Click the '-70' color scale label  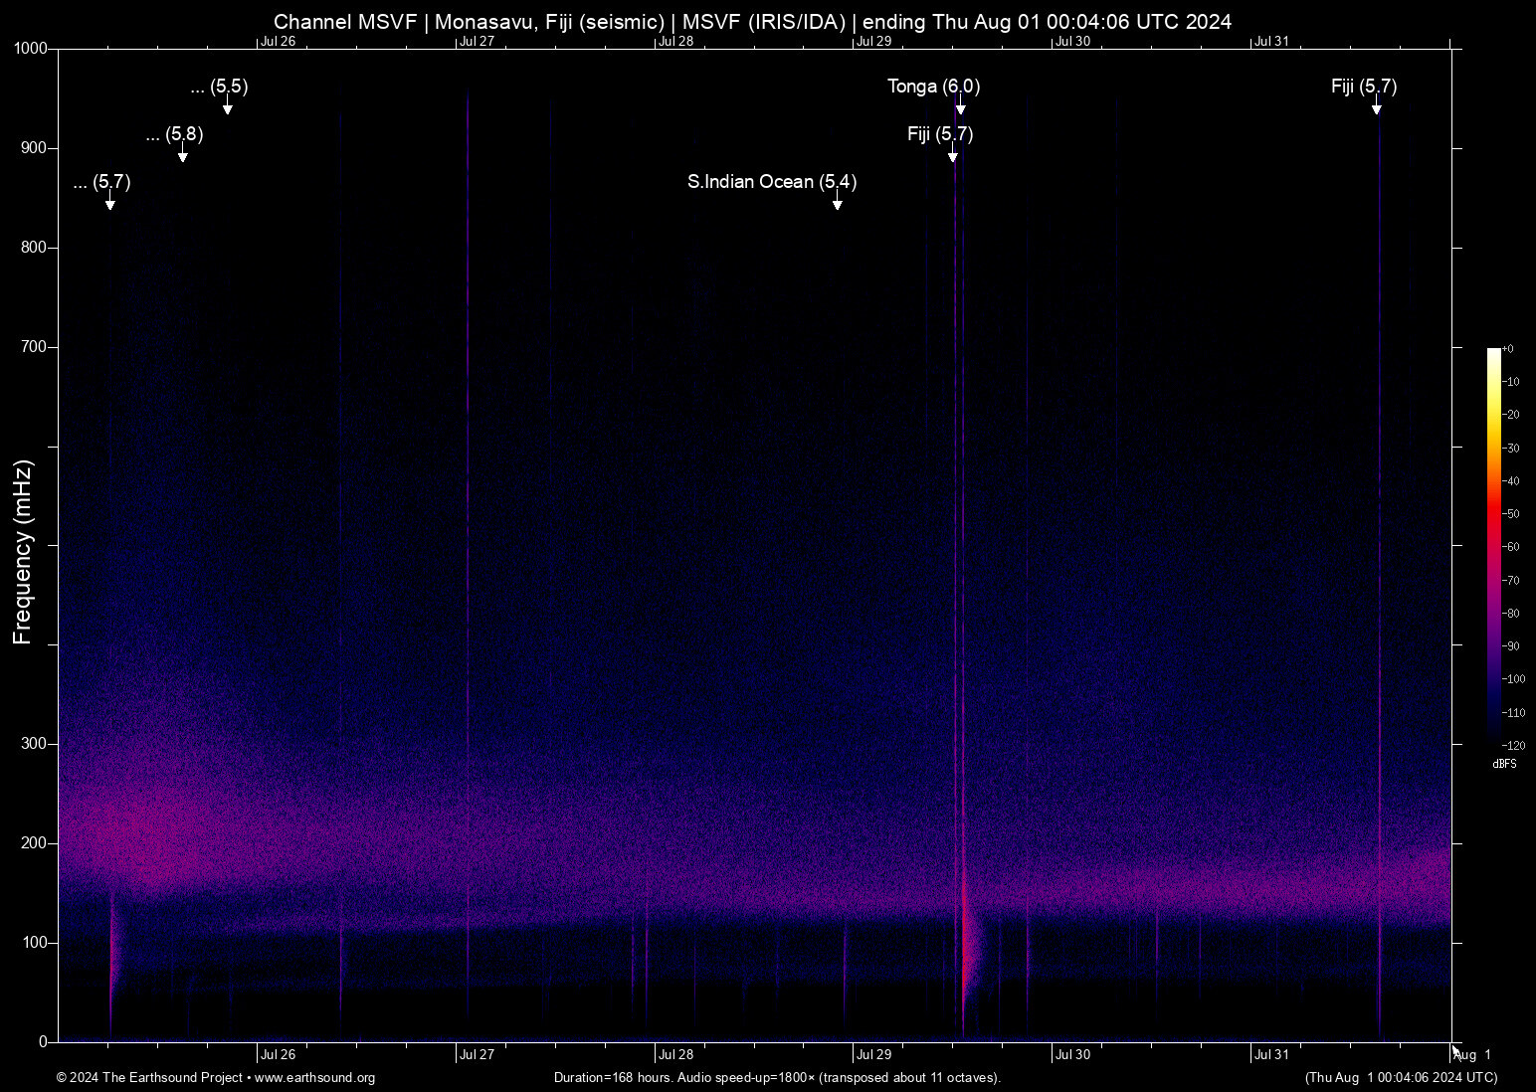click(1511, 581)
